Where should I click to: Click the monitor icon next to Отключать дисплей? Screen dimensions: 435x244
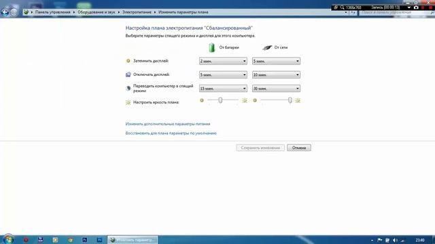click(128, 75)
